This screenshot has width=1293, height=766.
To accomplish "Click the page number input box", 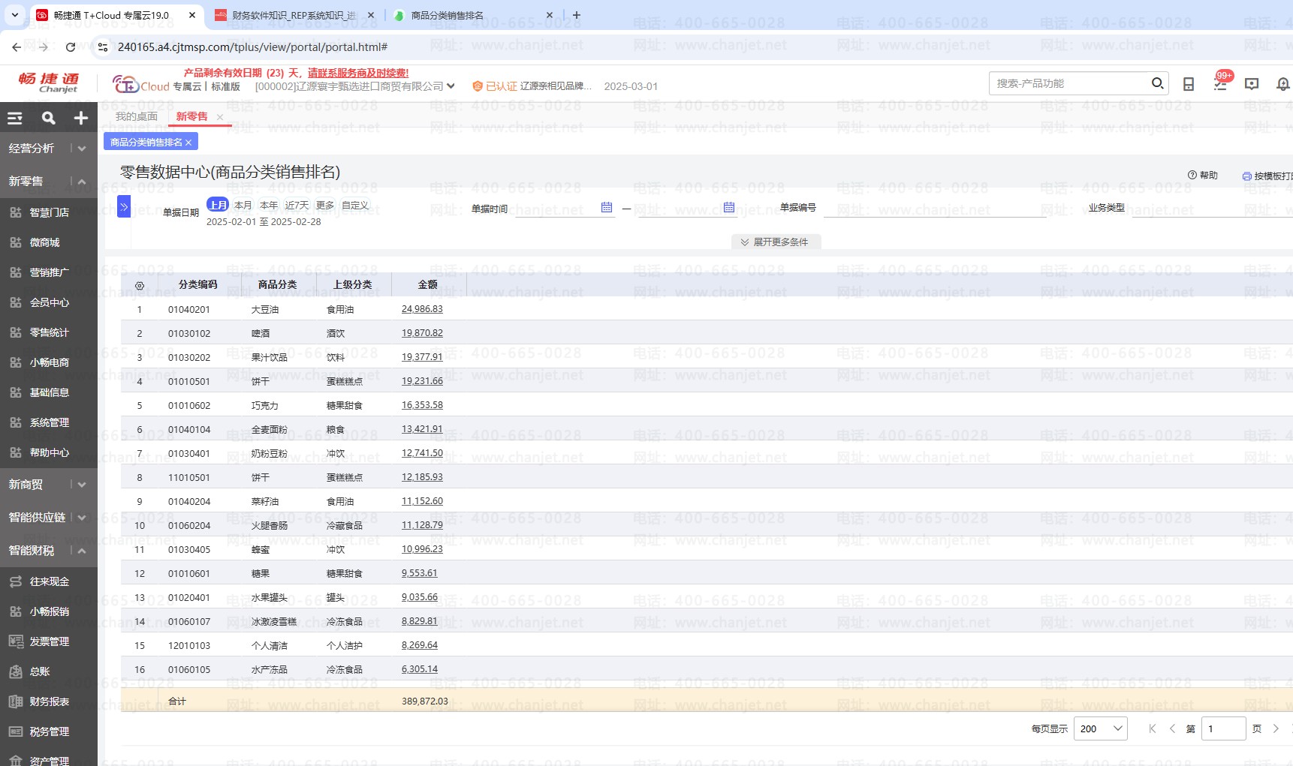I will (1223, 728).
